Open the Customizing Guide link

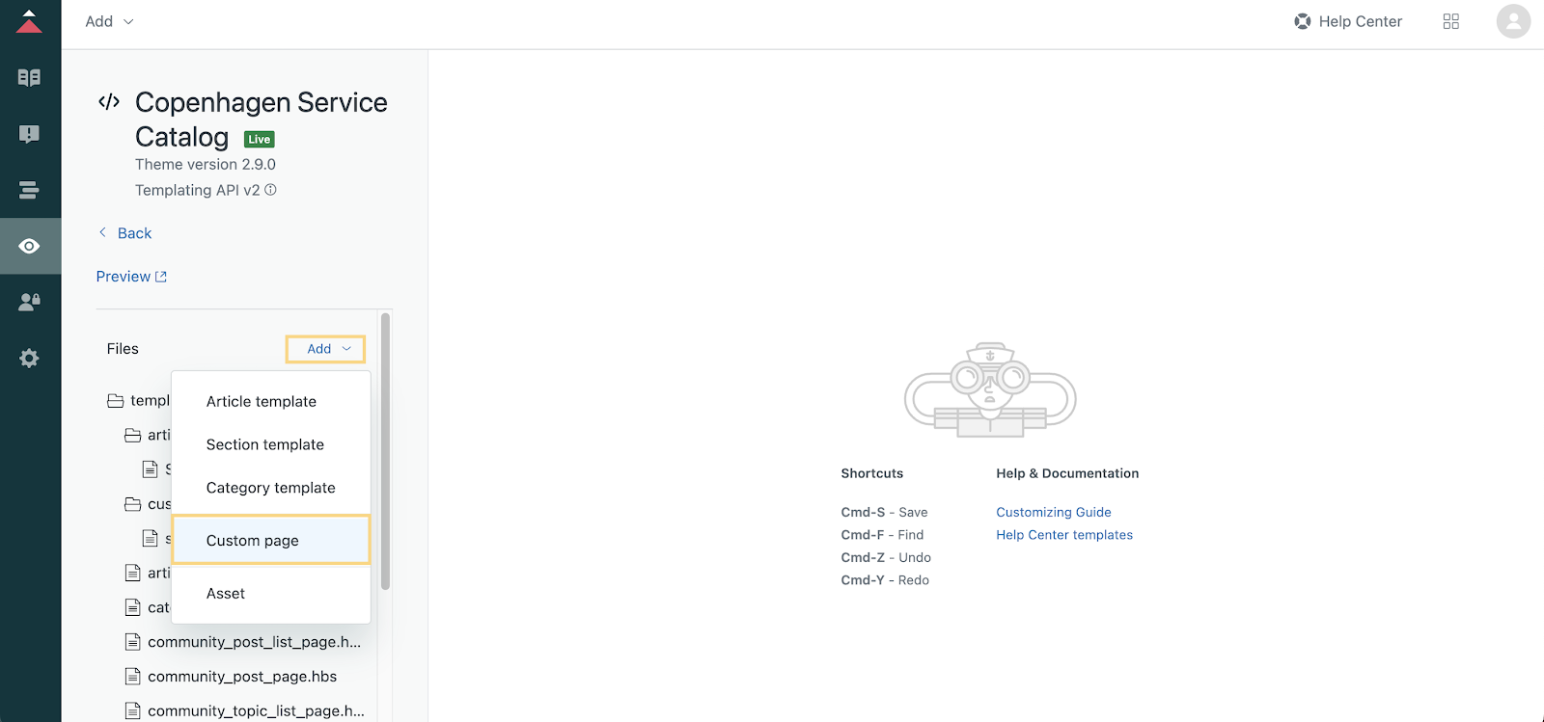[x=1053, y=512]
